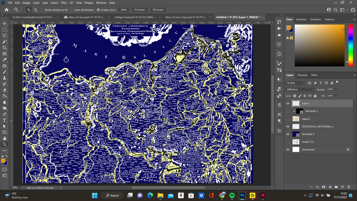Choose the zoom-in magnifier in options bar
The image size is (357, 201).
click(x=29, y=10)
